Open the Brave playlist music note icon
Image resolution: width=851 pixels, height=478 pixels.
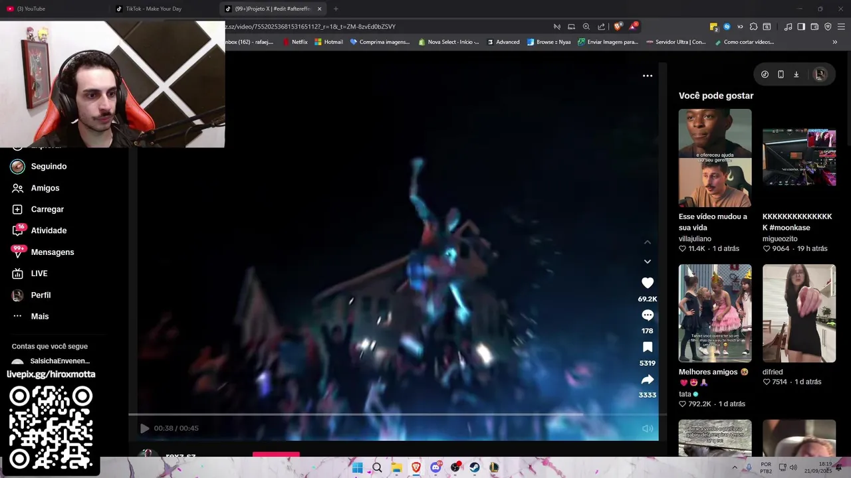click(788, 27)
